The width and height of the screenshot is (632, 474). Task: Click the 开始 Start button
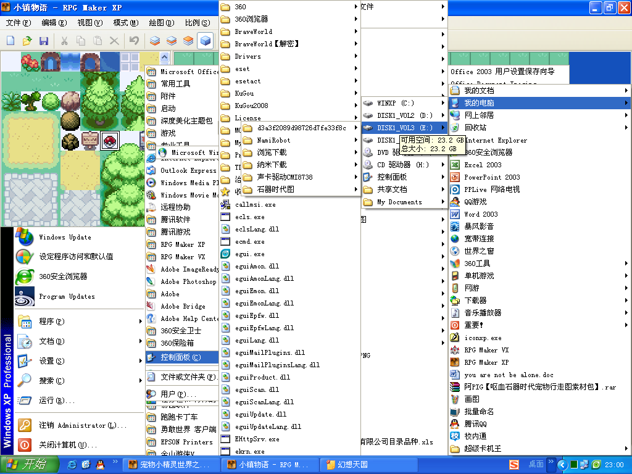[x=30, y=465]
